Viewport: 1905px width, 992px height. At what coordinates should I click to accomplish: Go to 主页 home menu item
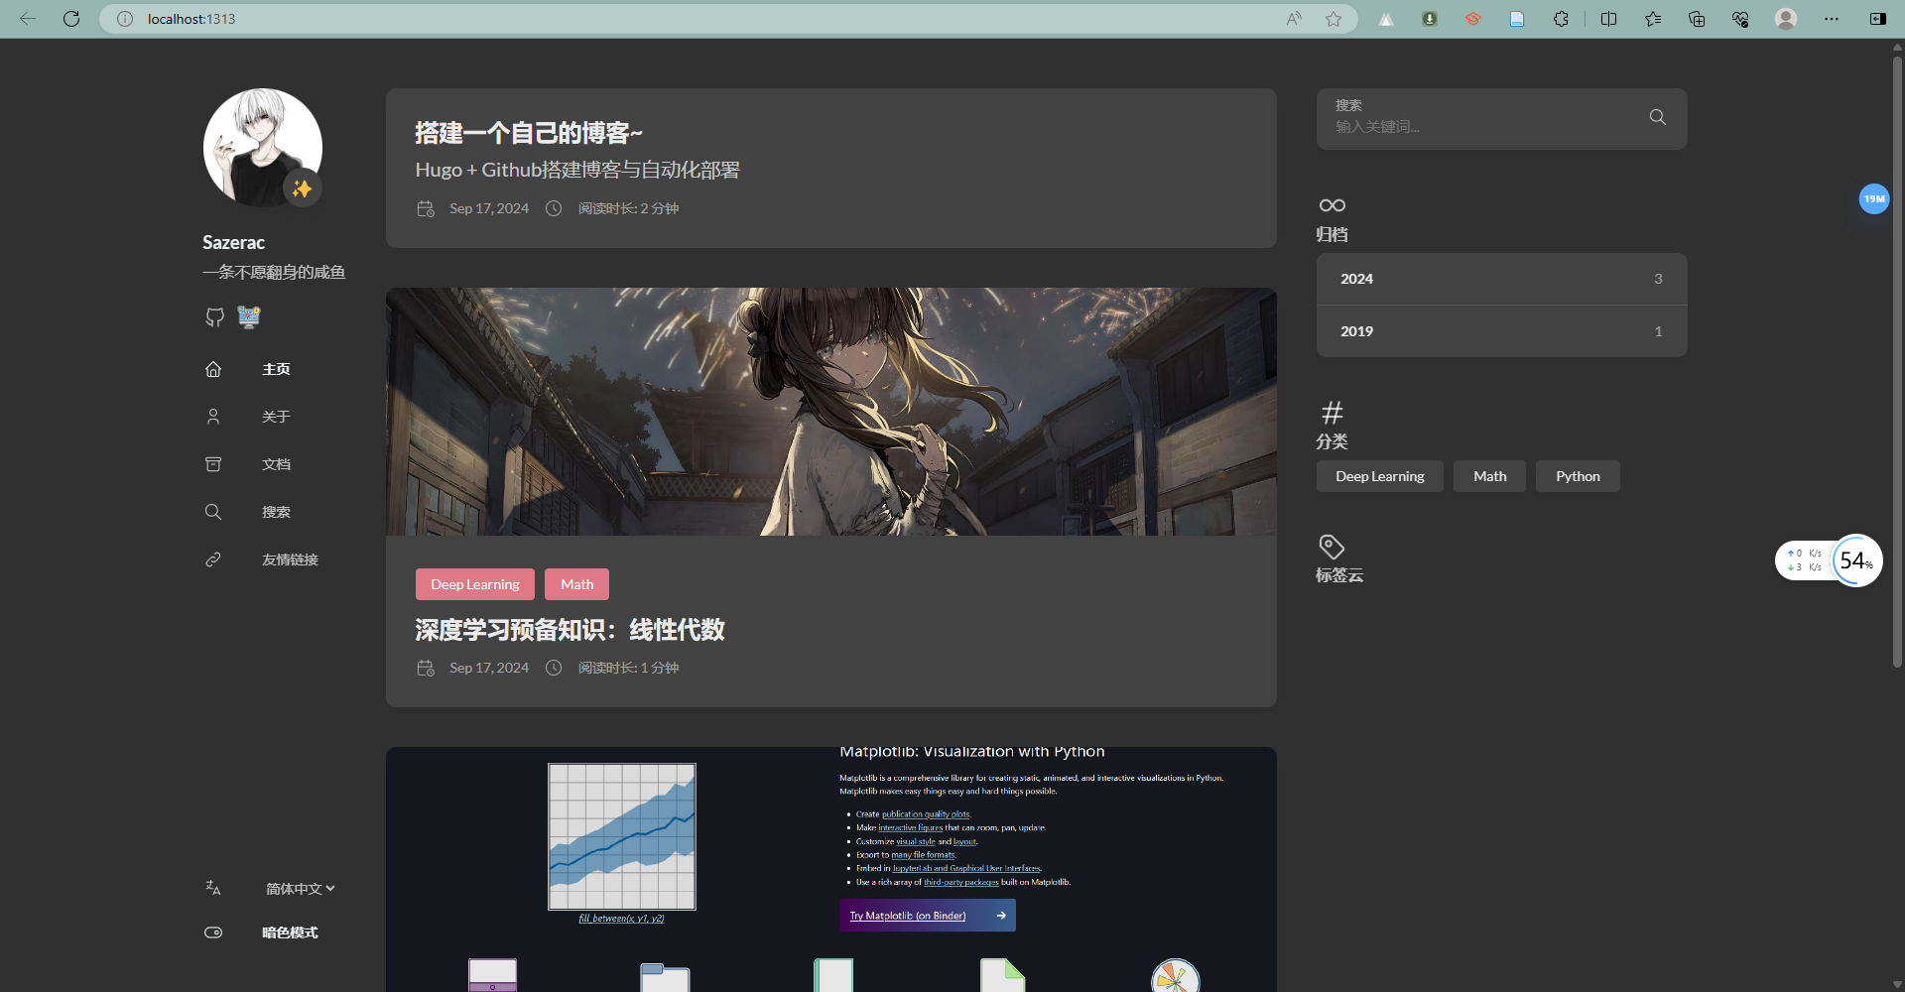click(276, 369)
